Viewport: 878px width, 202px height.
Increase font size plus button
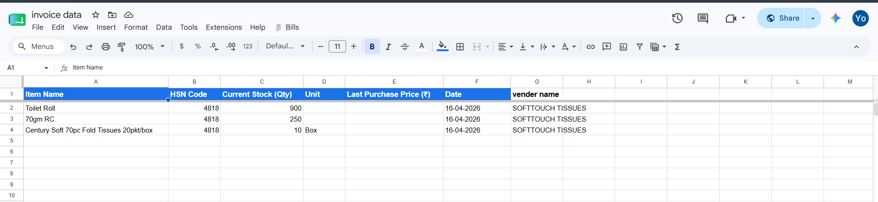click(353, 47)
